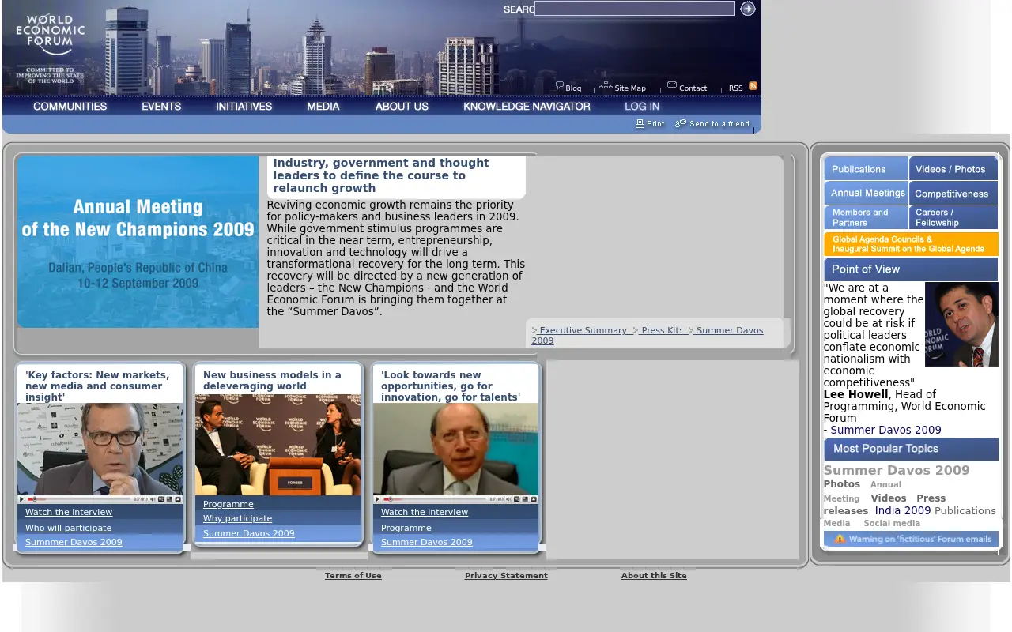Click the Why participate link
Viewport: 1012px width, 632px height.
(x=237, y=518)
